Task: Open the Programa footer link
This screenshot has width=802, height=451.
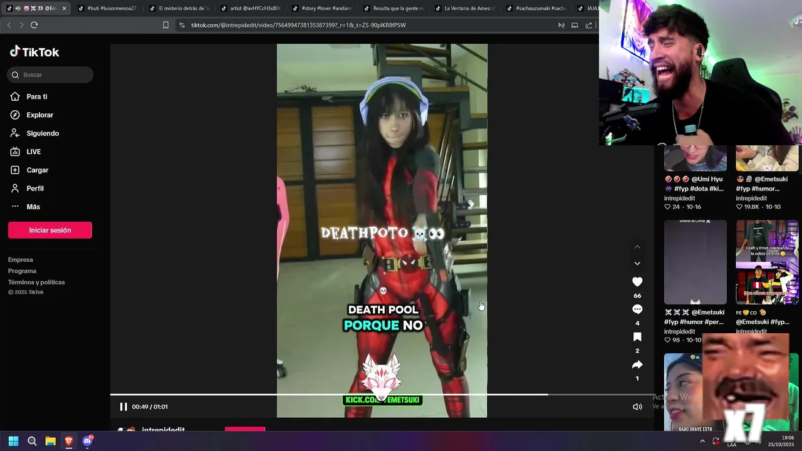Action: pyautogui.click(x=22, y=271)
